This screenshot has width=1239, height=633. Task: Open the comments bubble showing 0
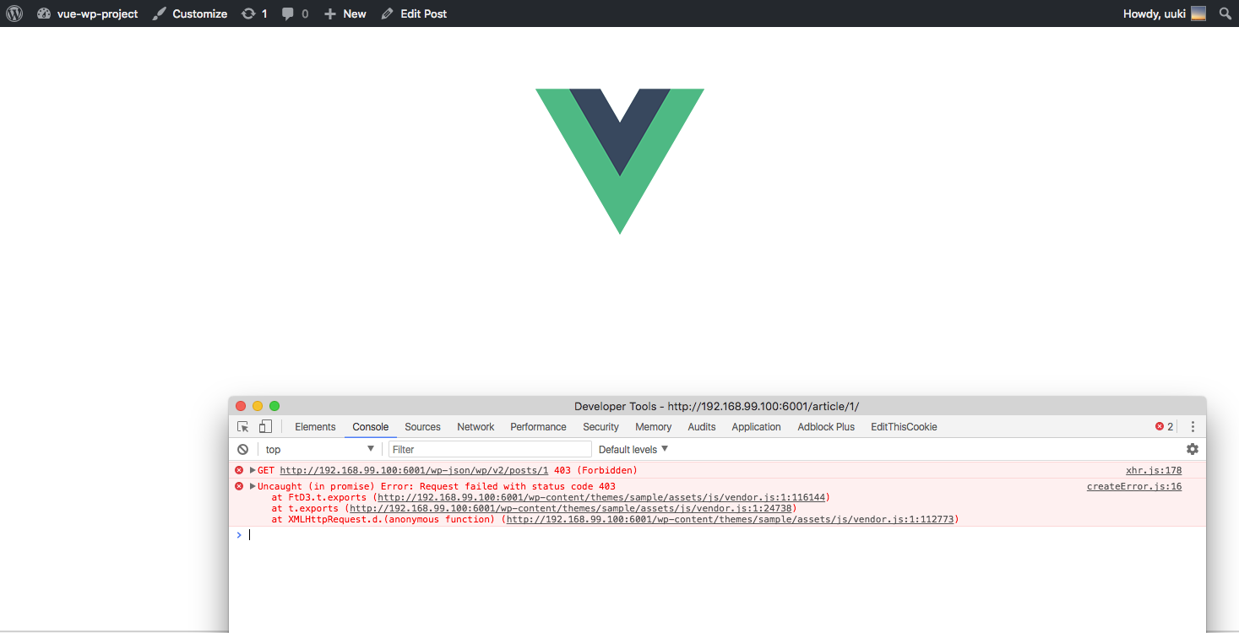tap(295, 14)
